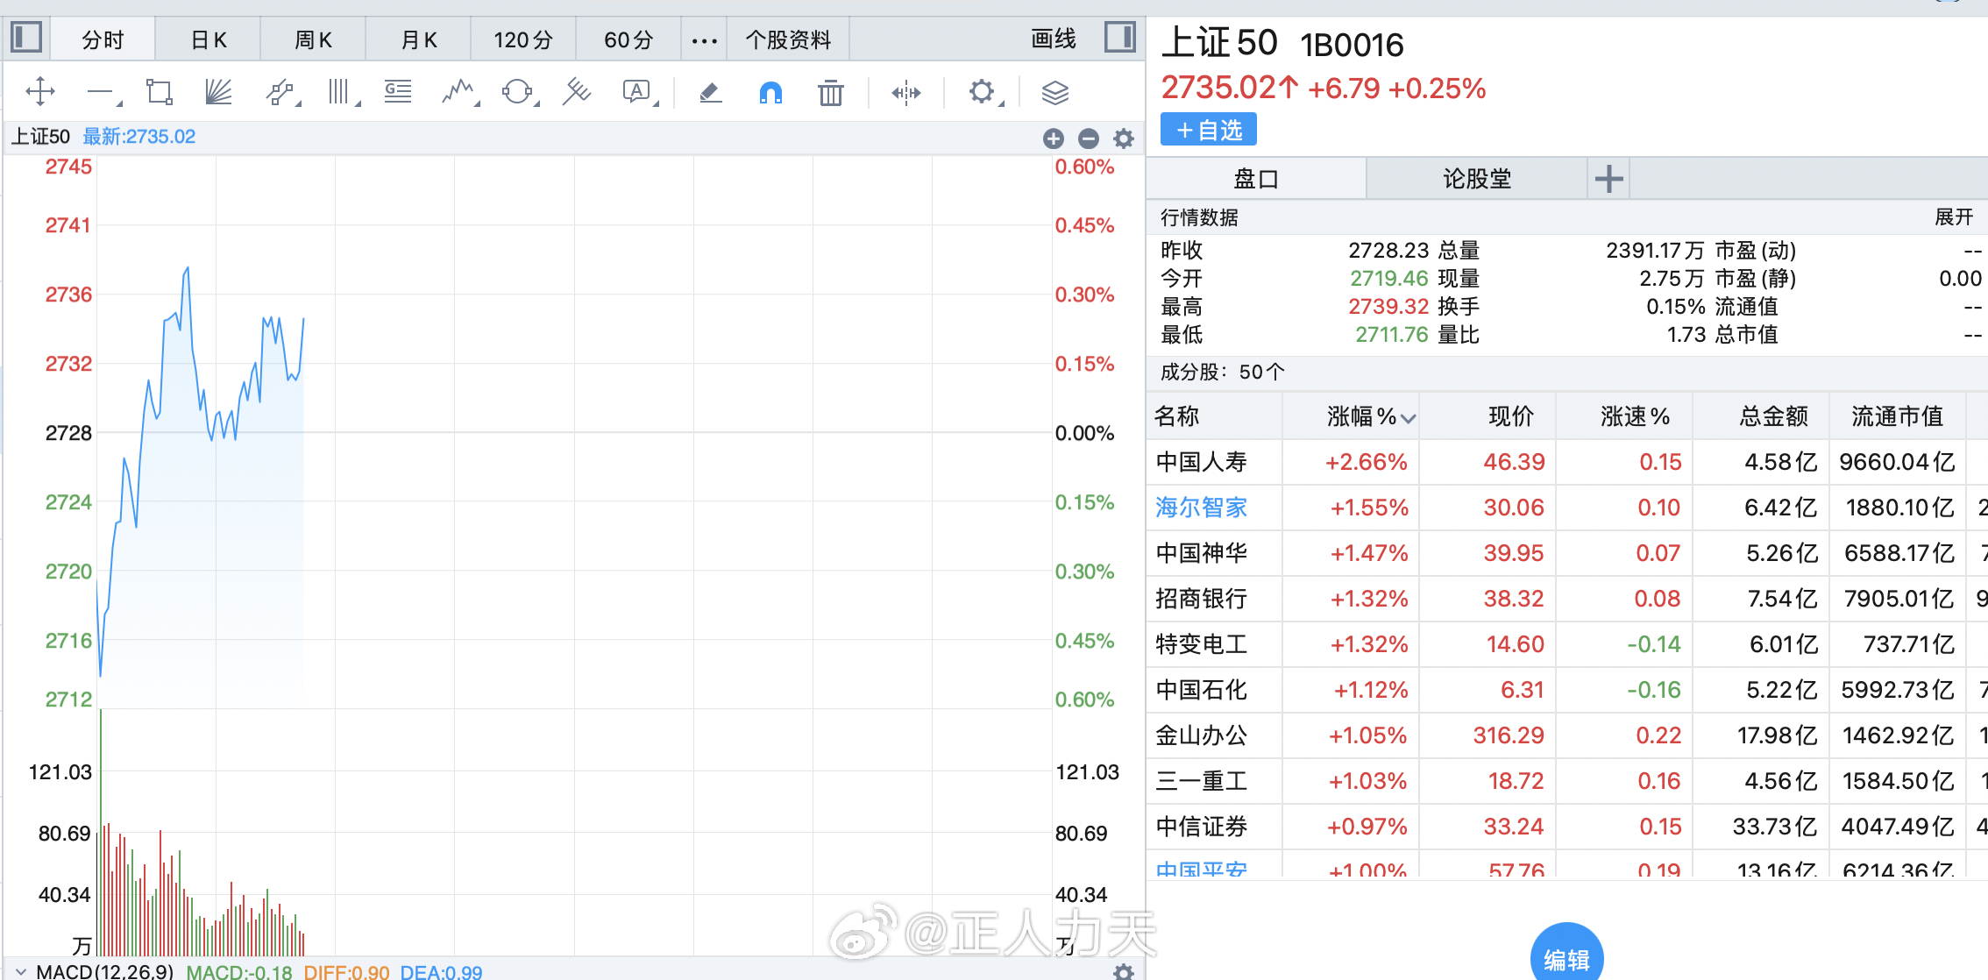Switch to the 论股堂 tab
This screenshot has width=1988, height=980.
pos(1477,179)
